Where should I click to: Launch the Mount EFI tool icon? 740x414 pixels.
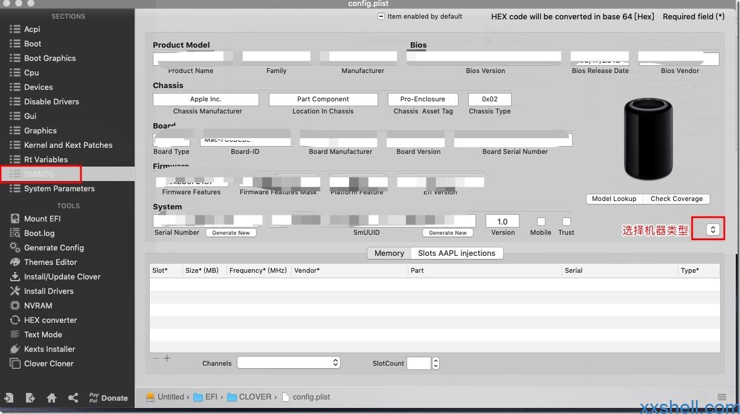point(15,218)
